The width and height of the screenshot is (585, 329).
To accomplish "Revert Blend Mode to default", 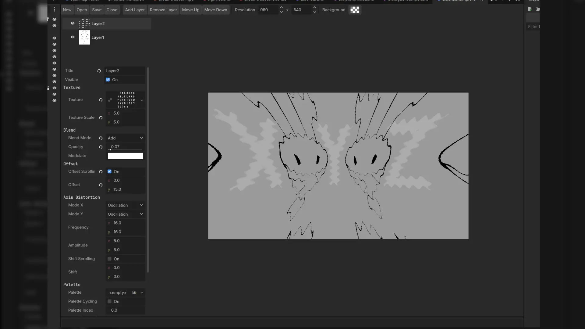I will click(x=101, y=138).
